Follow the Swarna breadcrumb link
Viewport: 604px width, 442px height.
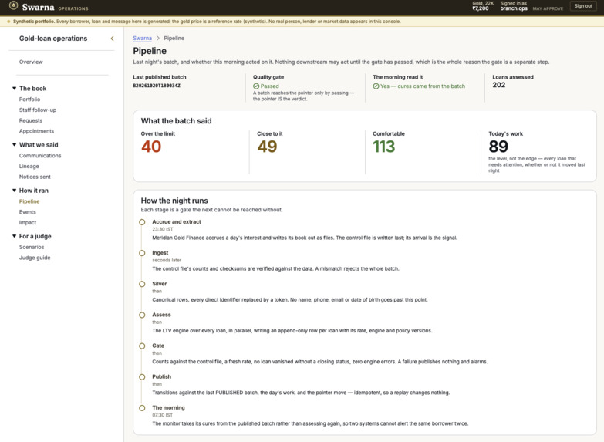(x=142, y=38)
